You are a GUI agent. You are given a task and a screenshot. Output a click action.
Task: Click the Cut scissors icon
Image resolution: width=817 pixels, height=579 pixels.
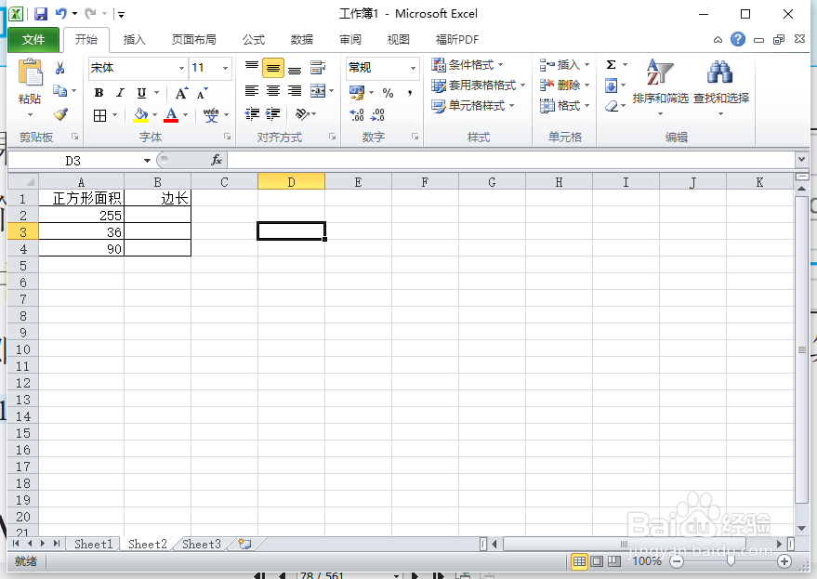(x=59, y=68)
